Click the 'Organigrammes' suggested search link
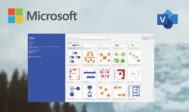The image size is (189, 112). (95, 40)
